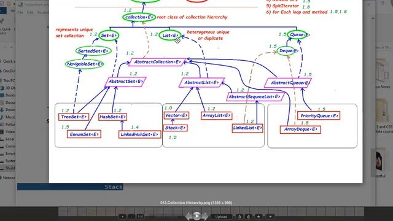Open Desktop folder in Explorer sidebar
This screenshot has height=221, width=393.
click(x=7, y=95)
